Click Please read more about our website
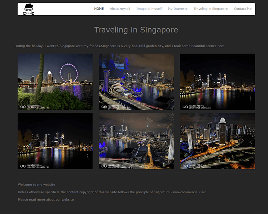 pos(46,200)
